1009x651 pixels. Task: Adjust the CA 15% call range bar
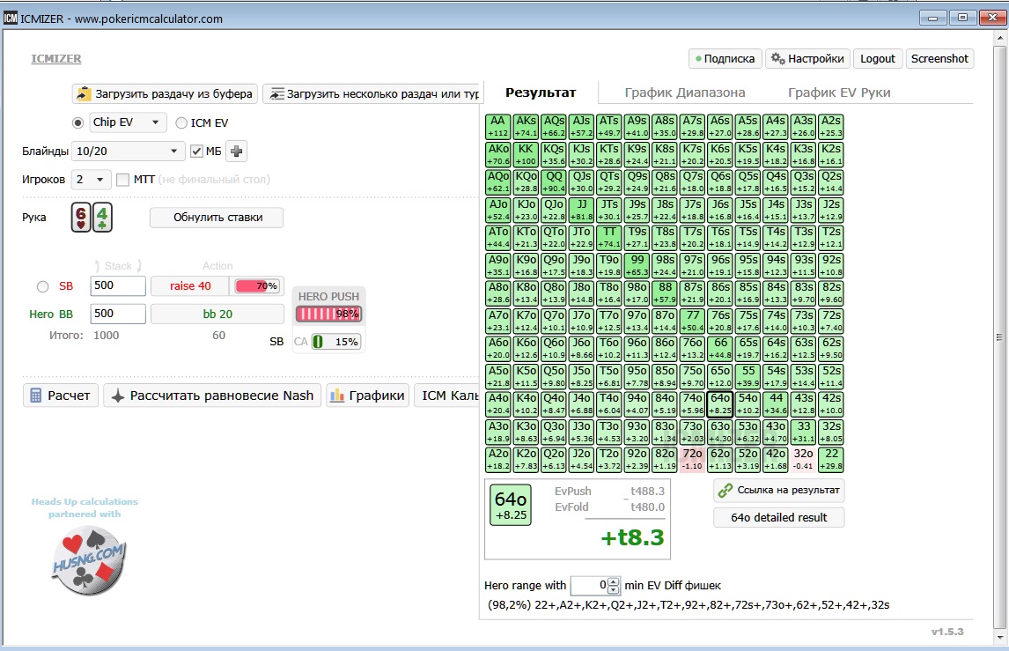(x=335, y=342)
